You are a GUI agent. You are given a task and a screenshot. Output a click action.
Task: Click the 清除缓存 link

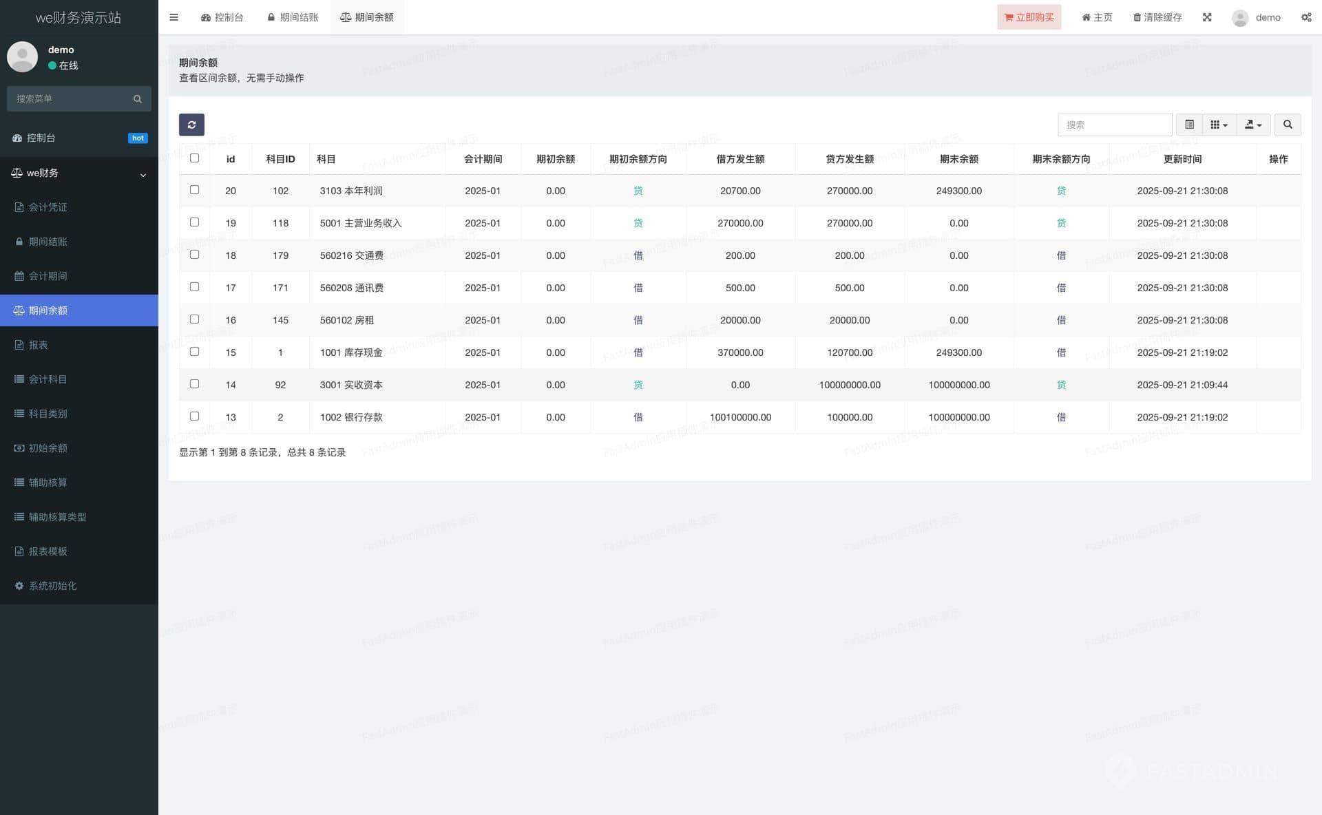(1157, 17)
